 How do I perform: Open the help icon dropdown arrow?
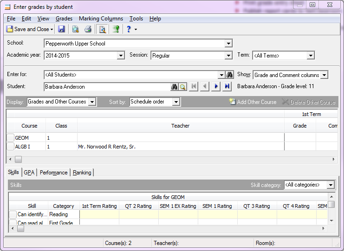(136, 29)
